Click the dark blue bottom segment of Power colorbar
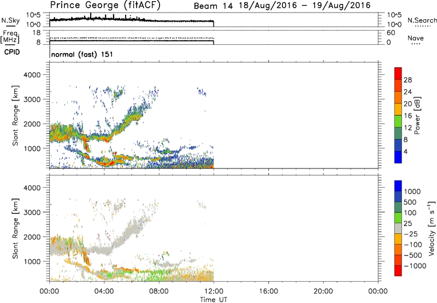The height and width of the screenshot is (303, 437). 398,157
